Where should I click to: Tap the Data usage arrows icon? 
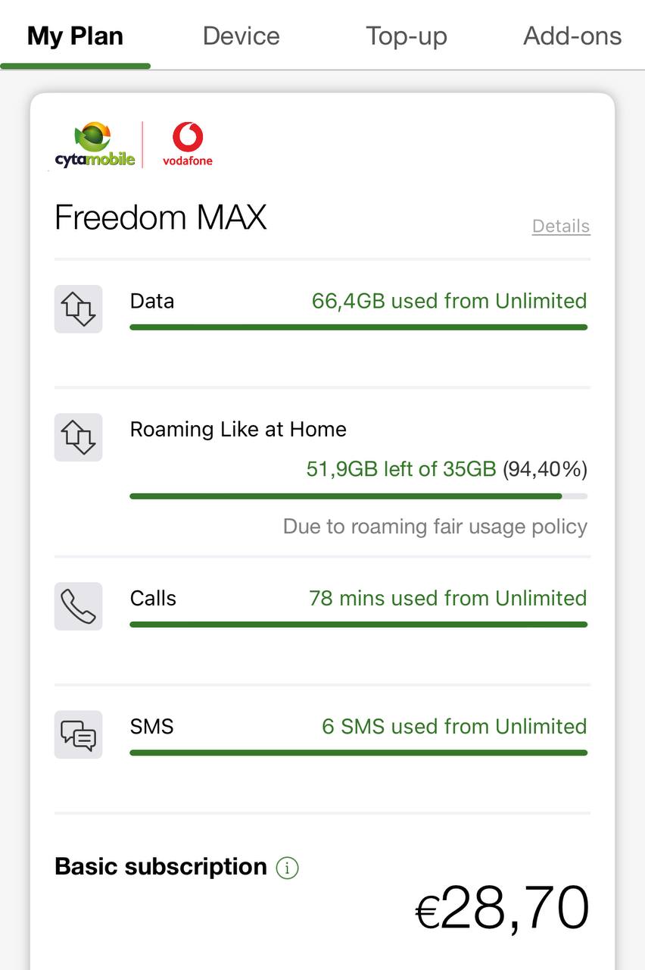[x=78, y=308]
